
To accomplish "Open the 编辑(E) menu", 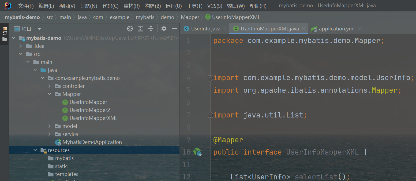I will click(x=46, y=6).
